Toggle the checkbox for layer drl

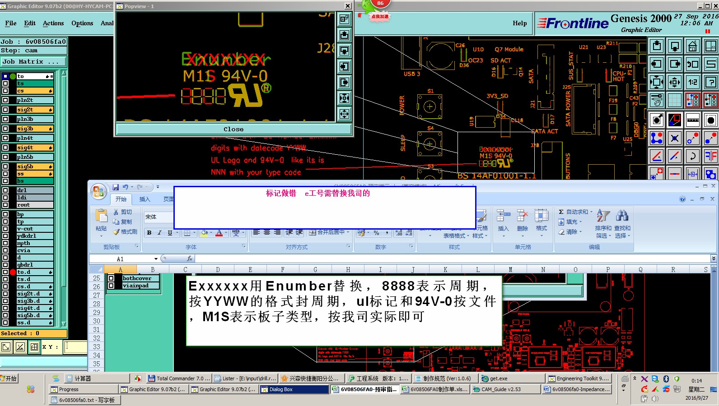pyautogui.click(x=5, y=190)
